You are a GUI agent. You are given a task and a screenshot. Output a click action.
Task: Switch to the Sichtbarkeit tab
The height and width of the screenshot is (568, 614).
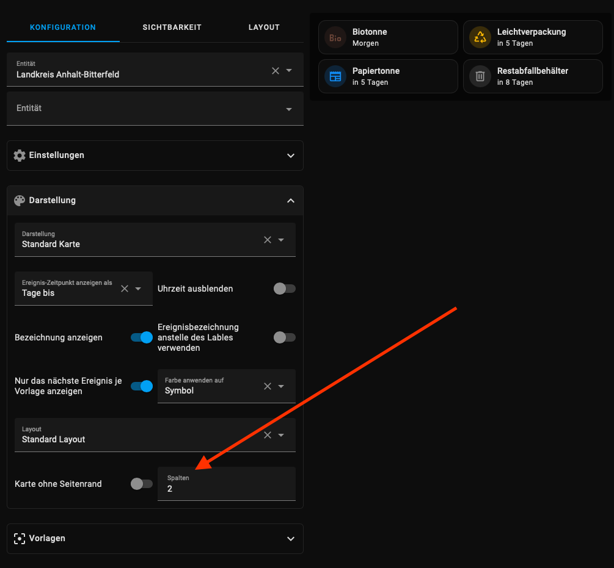coord(172,27)
